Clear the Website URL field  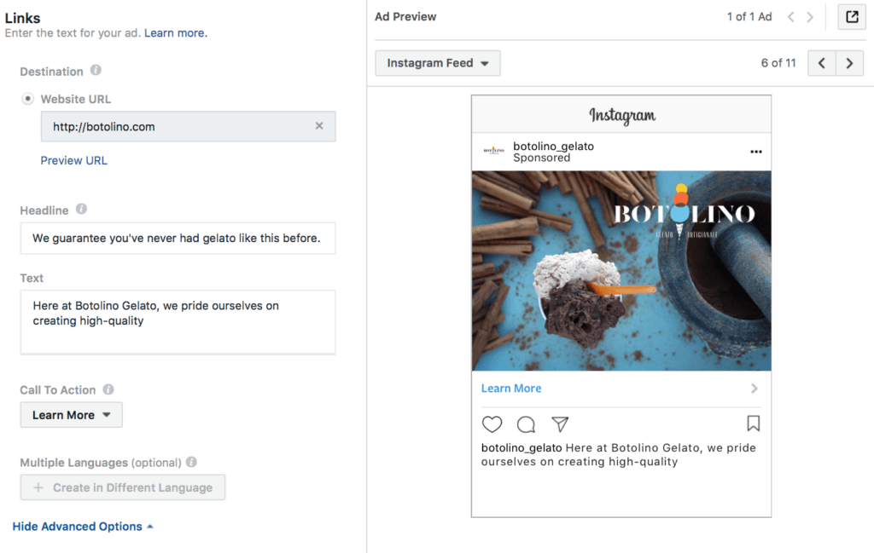319,126
